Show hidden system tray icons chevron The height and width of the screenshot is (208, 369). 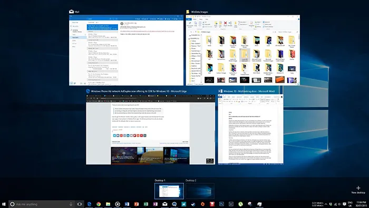pyautogui.click(x=326, y=204)
